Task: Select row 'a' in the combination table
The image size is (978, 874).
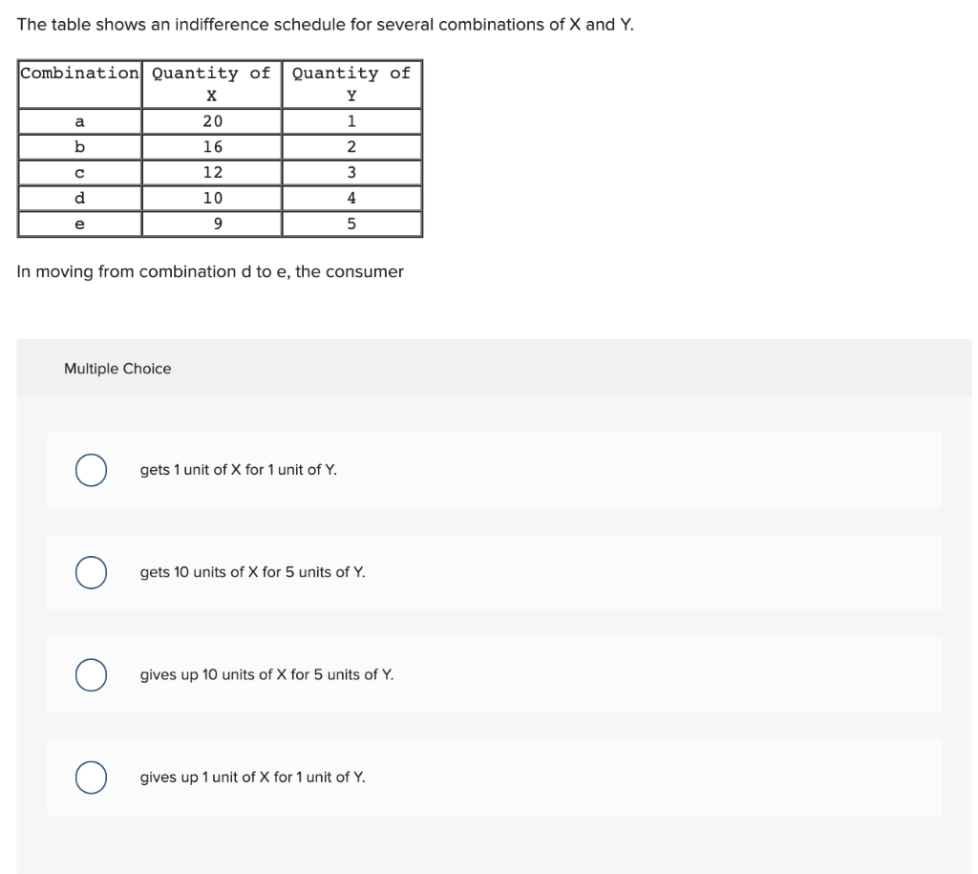Action: (79, 120)
